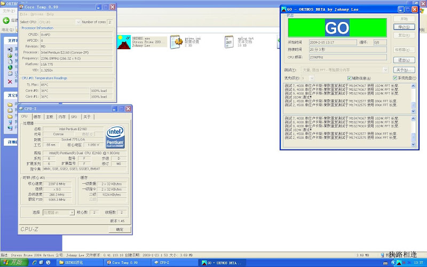Click lower ORTHOS log scroll-down arrow
Screen dimensions: 427x267
click(413, 144)
